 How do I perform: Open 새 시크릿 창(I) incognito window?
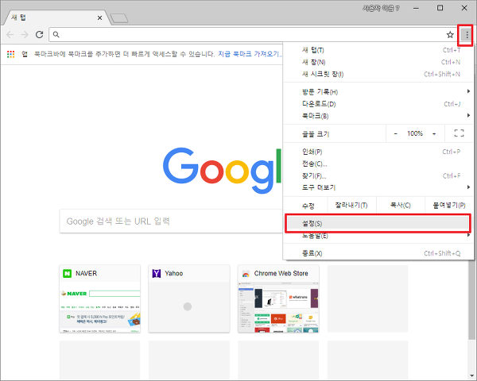(x=378, y=74)
